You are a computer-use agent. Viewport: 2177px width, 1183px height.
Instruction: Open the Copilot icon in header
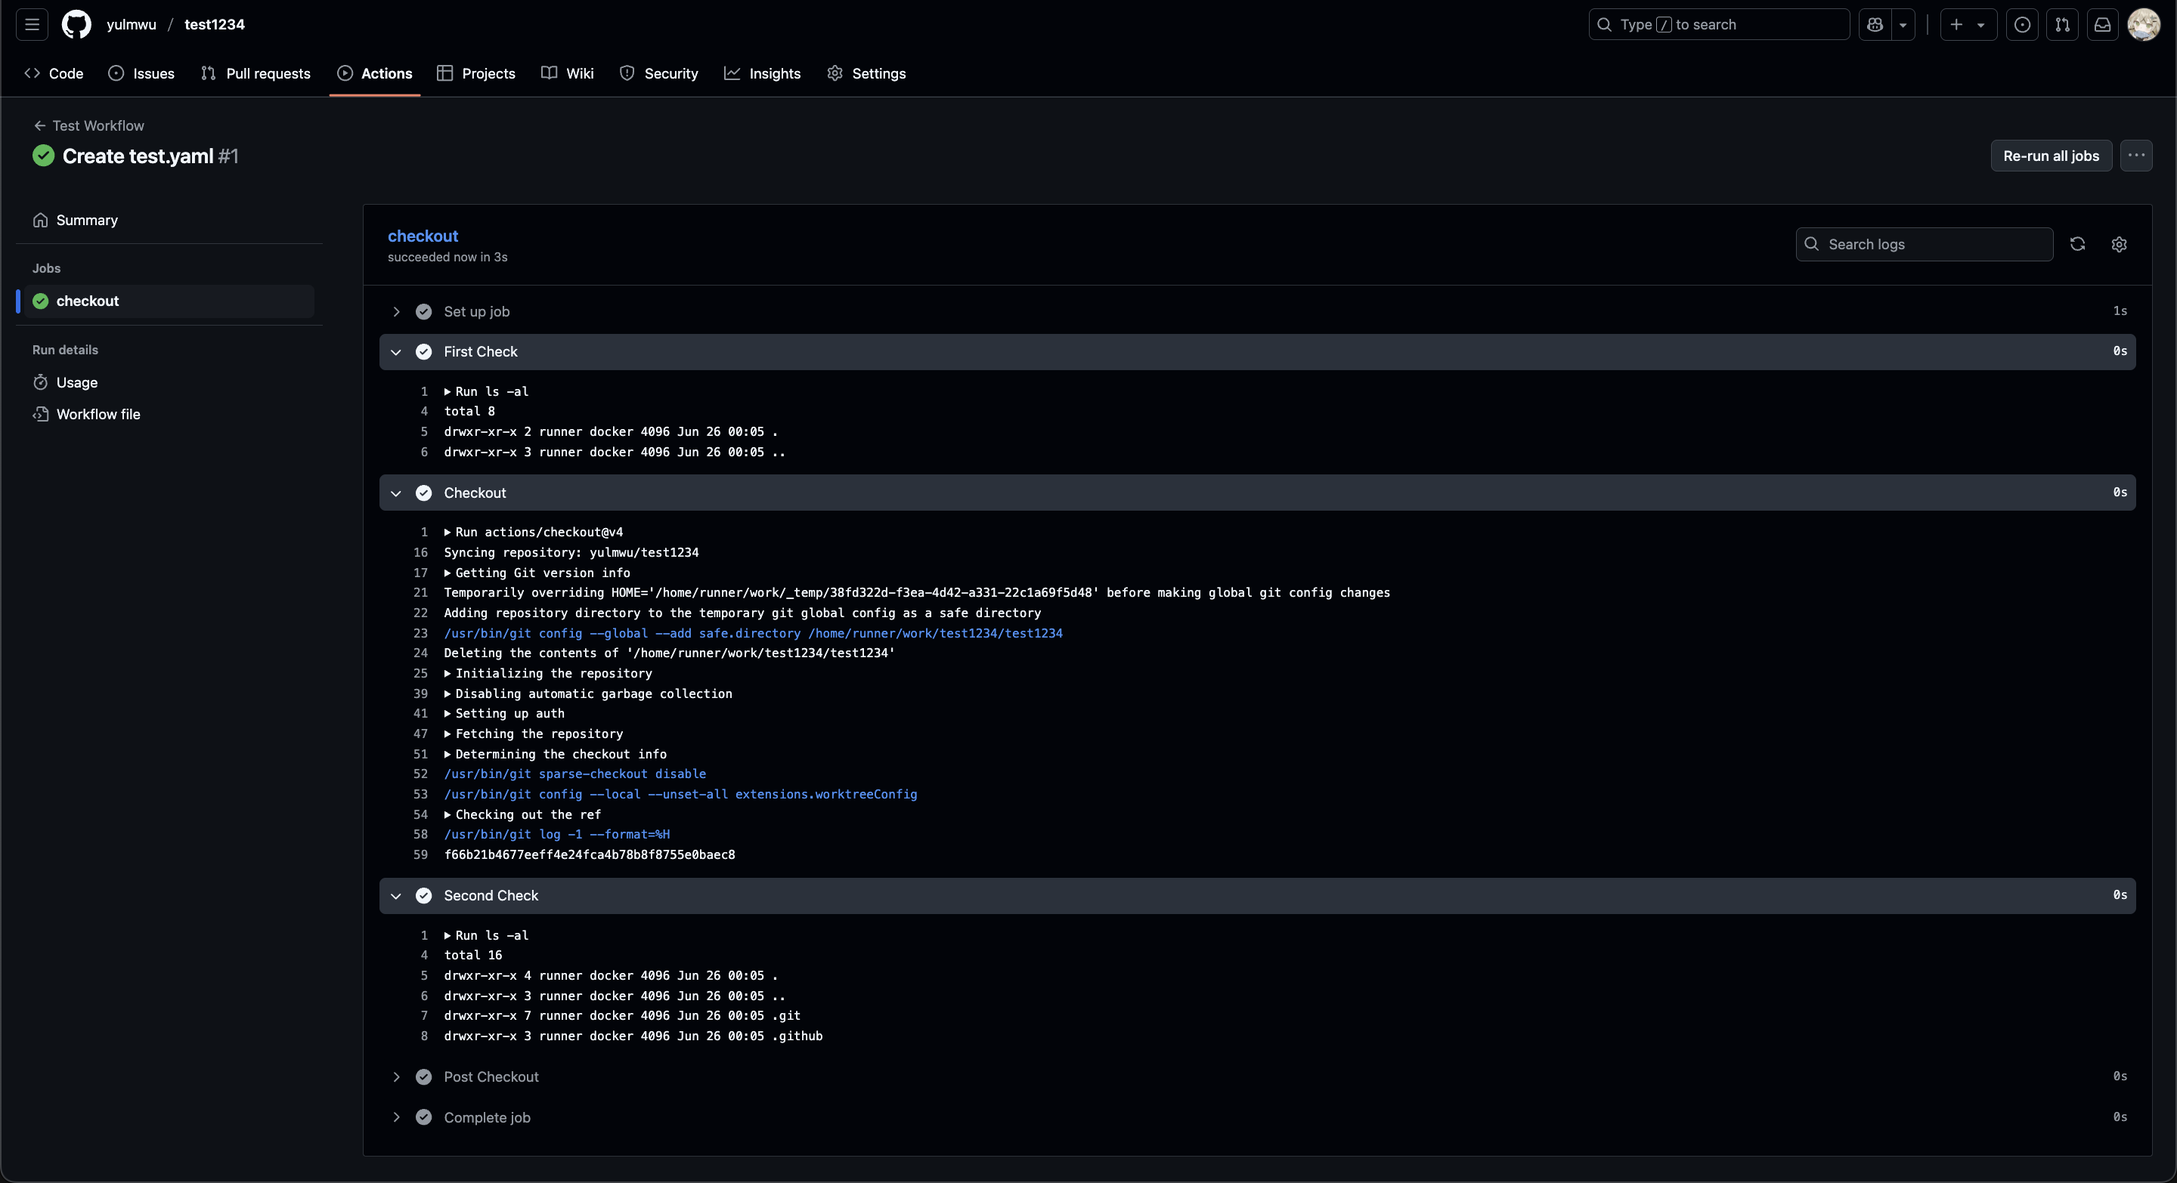tap(1875, 24)
